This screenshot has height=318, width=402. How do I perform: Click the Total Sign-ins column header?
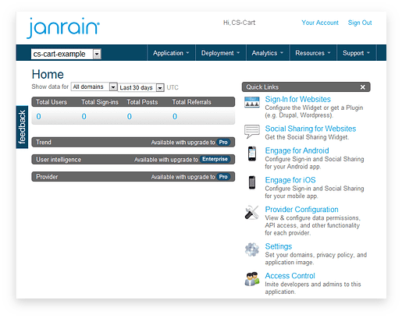click(x=100, y=102)
